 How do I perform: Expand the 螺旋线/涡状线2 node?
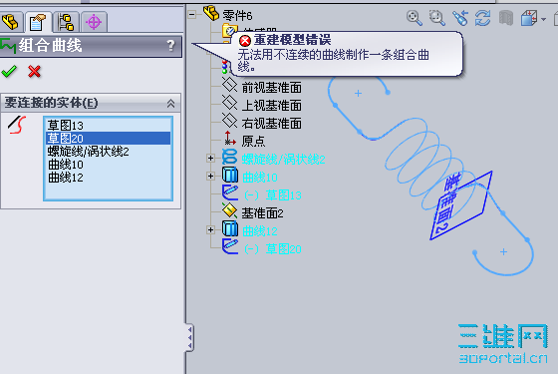click(x=210, y=158)
